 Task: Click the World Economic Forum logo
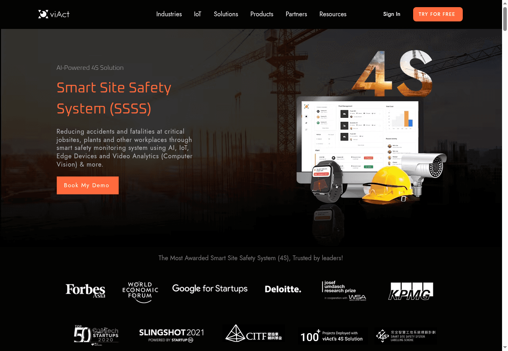point(140,292)
